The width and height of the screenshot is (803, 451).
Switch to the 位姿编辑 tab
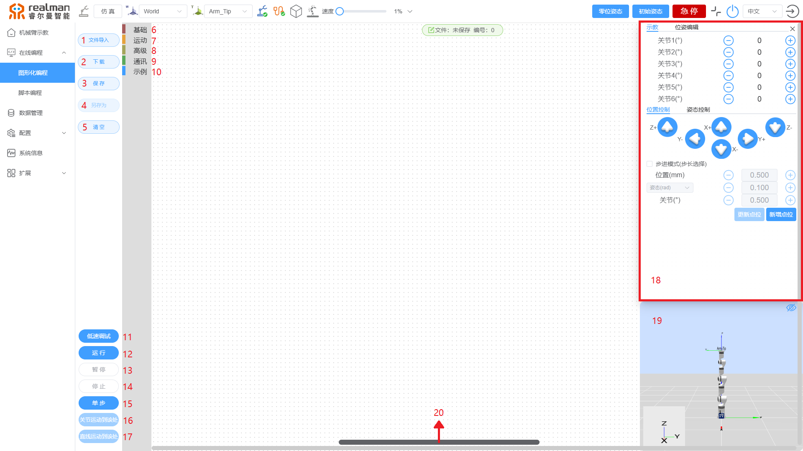point(686,27)
